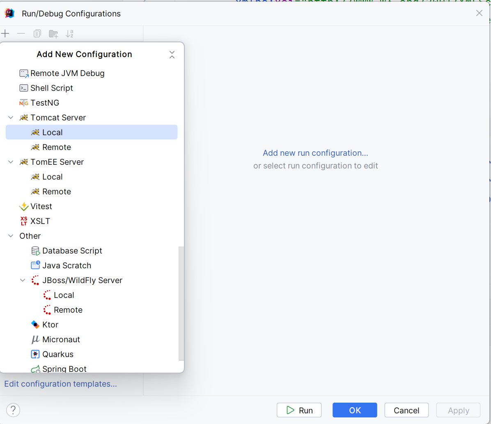
Task: Confirm with the OK button
Action: [x=355, y=410]
